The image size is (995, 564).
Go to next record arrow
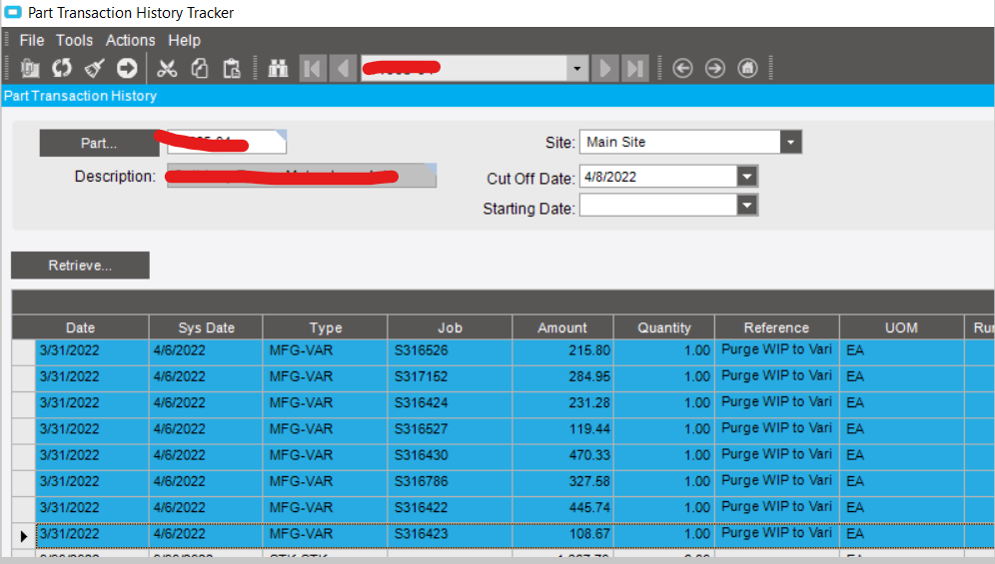coord(604,68)
